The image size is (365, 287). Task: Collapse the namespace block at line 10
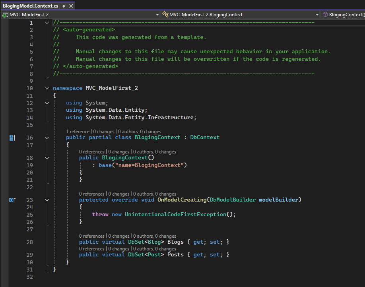47,88
